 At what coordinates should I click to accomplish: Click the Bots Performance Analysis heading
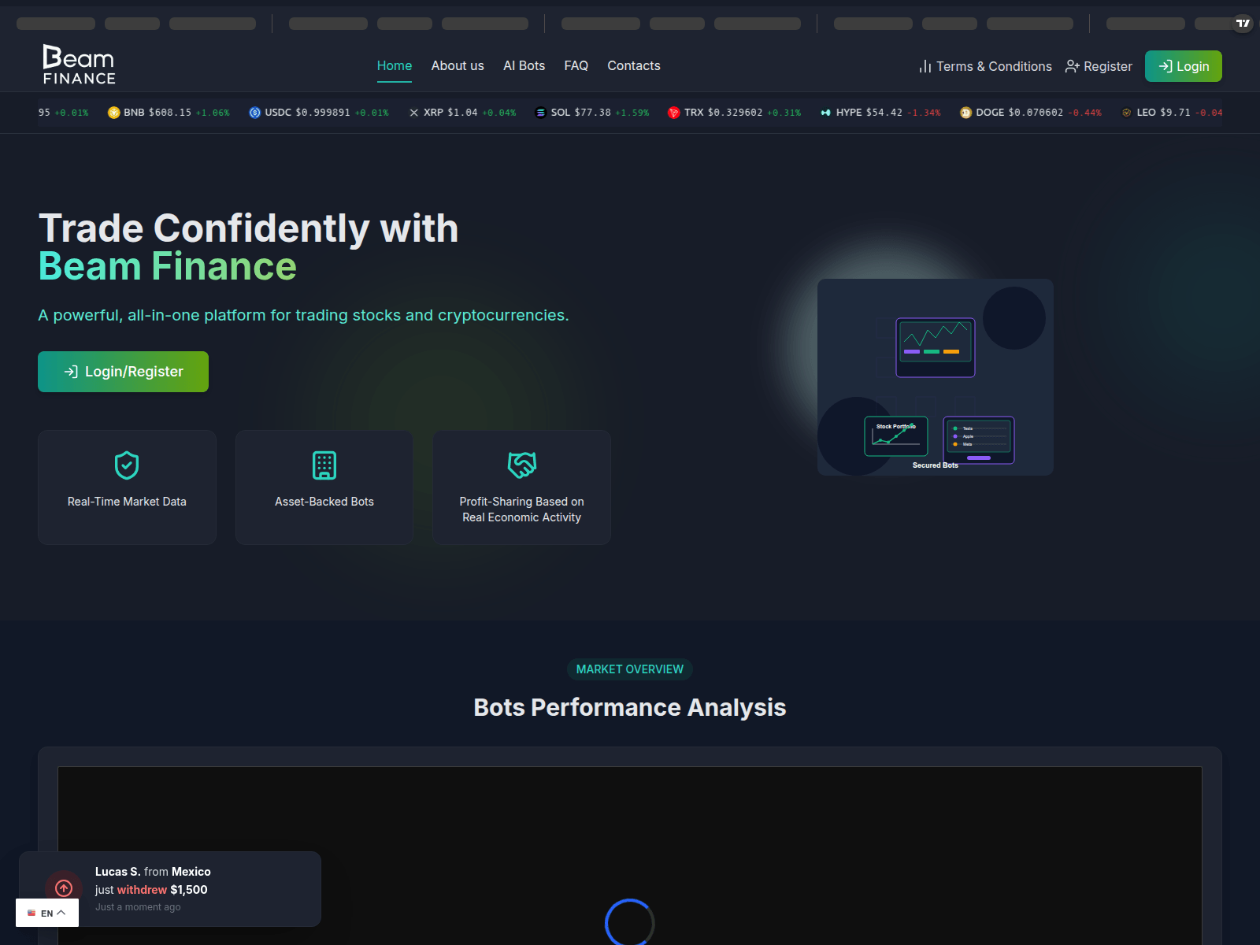tap(630, 707)
